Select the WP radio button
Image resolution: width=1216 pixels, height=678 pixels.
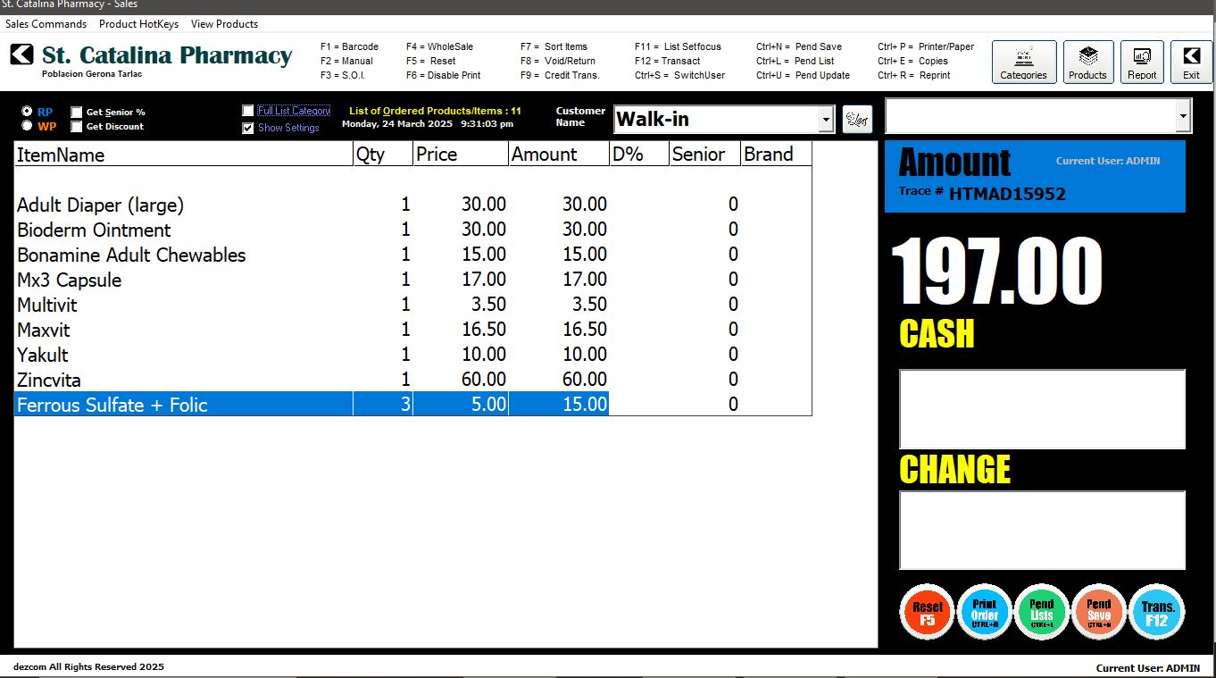[27, 127]
